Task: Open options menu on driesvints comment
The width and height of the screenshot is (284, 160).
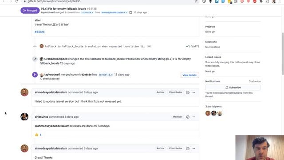Action: (x=193, y=117)
